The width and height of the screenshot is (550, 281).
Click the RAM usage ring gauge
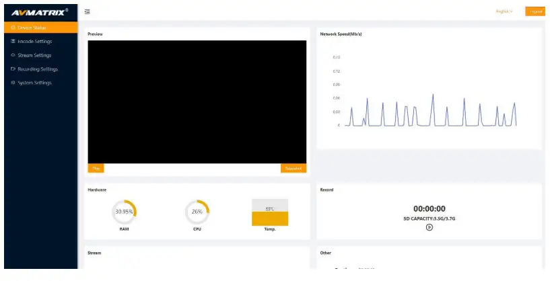coord(124,212)
